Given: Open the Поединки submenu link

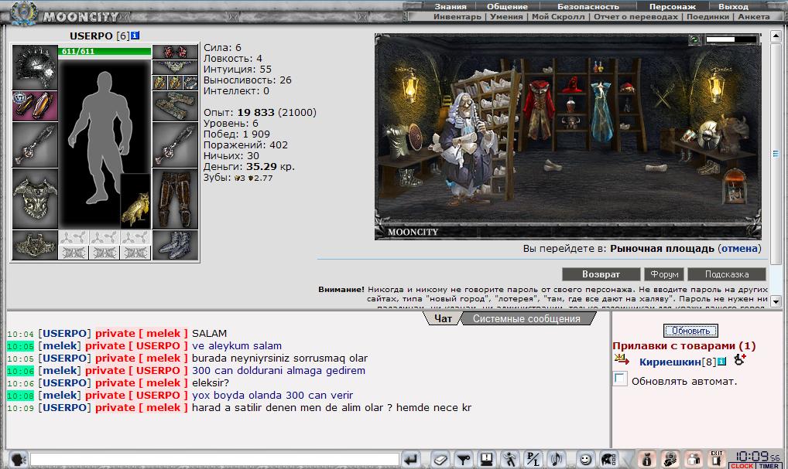Looking at the screenshot, I should 707,16.
